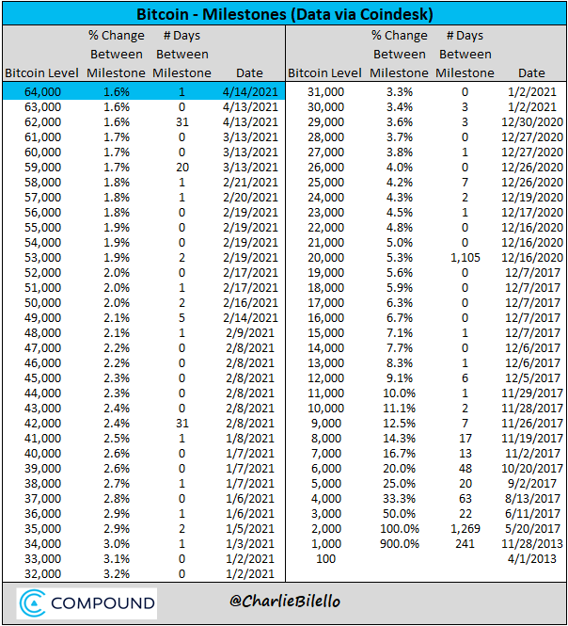Image resolution: width=568 pixels, height=626 pixels.
Task: Click the 60,000 Bitcoin level cell
Action: [x=42, y=152]
